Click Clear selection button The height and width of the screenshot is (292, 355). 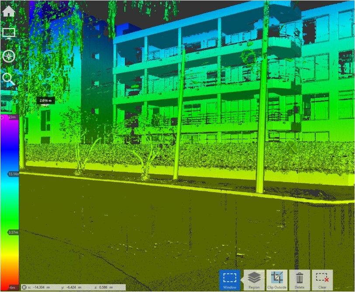coord(322,280)
